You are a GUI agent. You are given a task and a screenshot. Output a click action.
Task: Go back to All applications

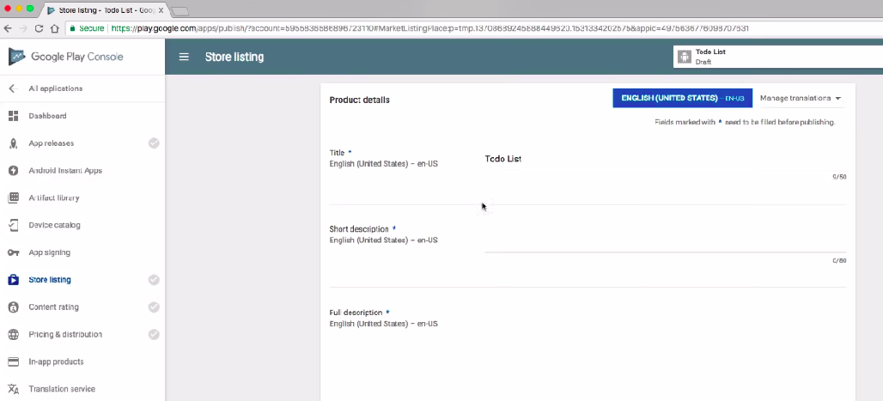[x=55, y=88]
